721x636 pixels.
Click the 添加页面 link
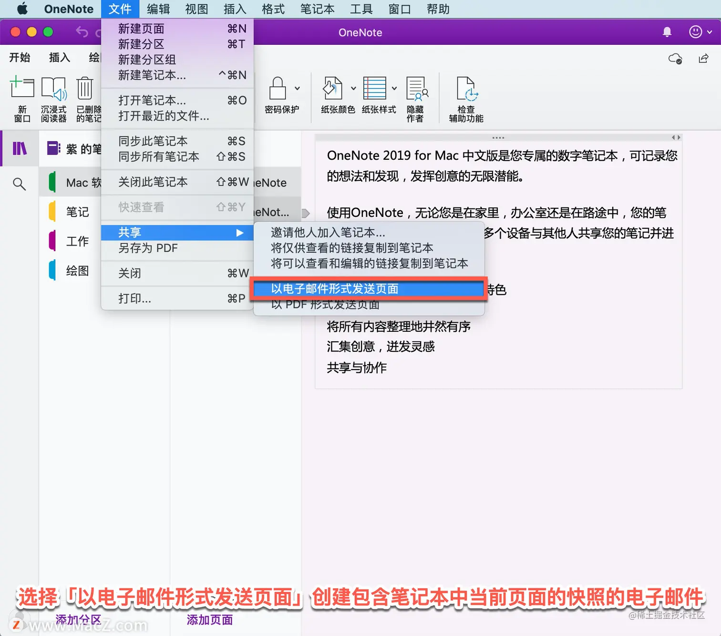(x=210, y=620)
